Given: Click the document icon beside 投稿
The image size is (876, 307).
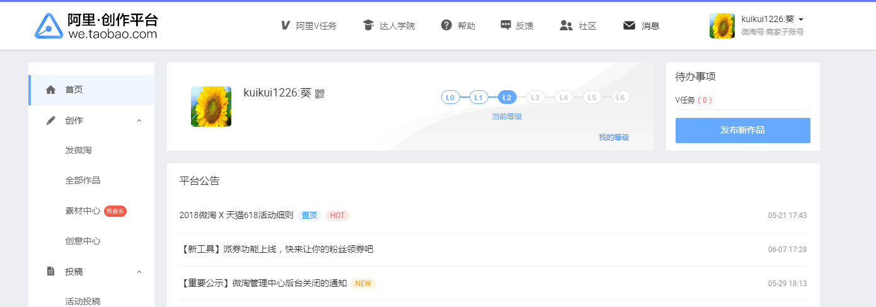Looking at the screenshot, I should [x=51, y=271].
